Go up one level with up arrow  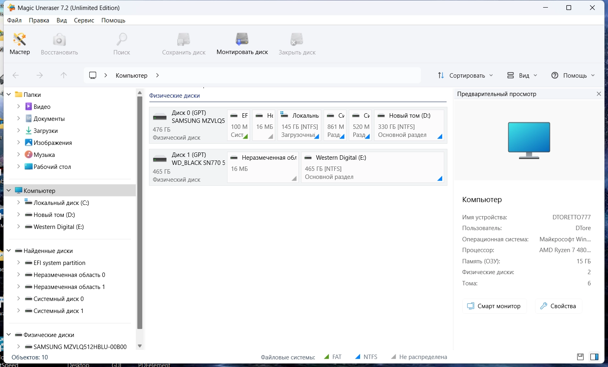pyautogui.click(x=64, y=75)
